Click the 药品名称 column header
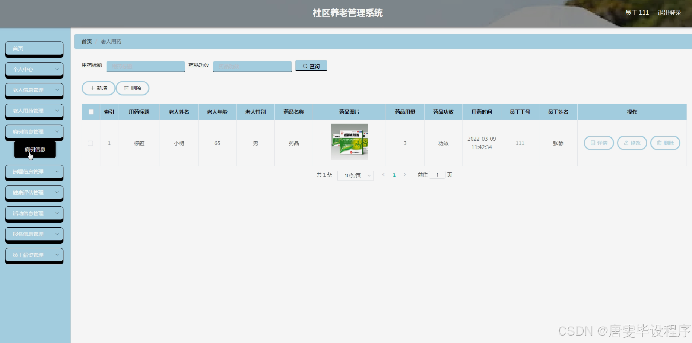Viewport: 692px width, 343px height. pyautogui.click(x=294, y=112)
